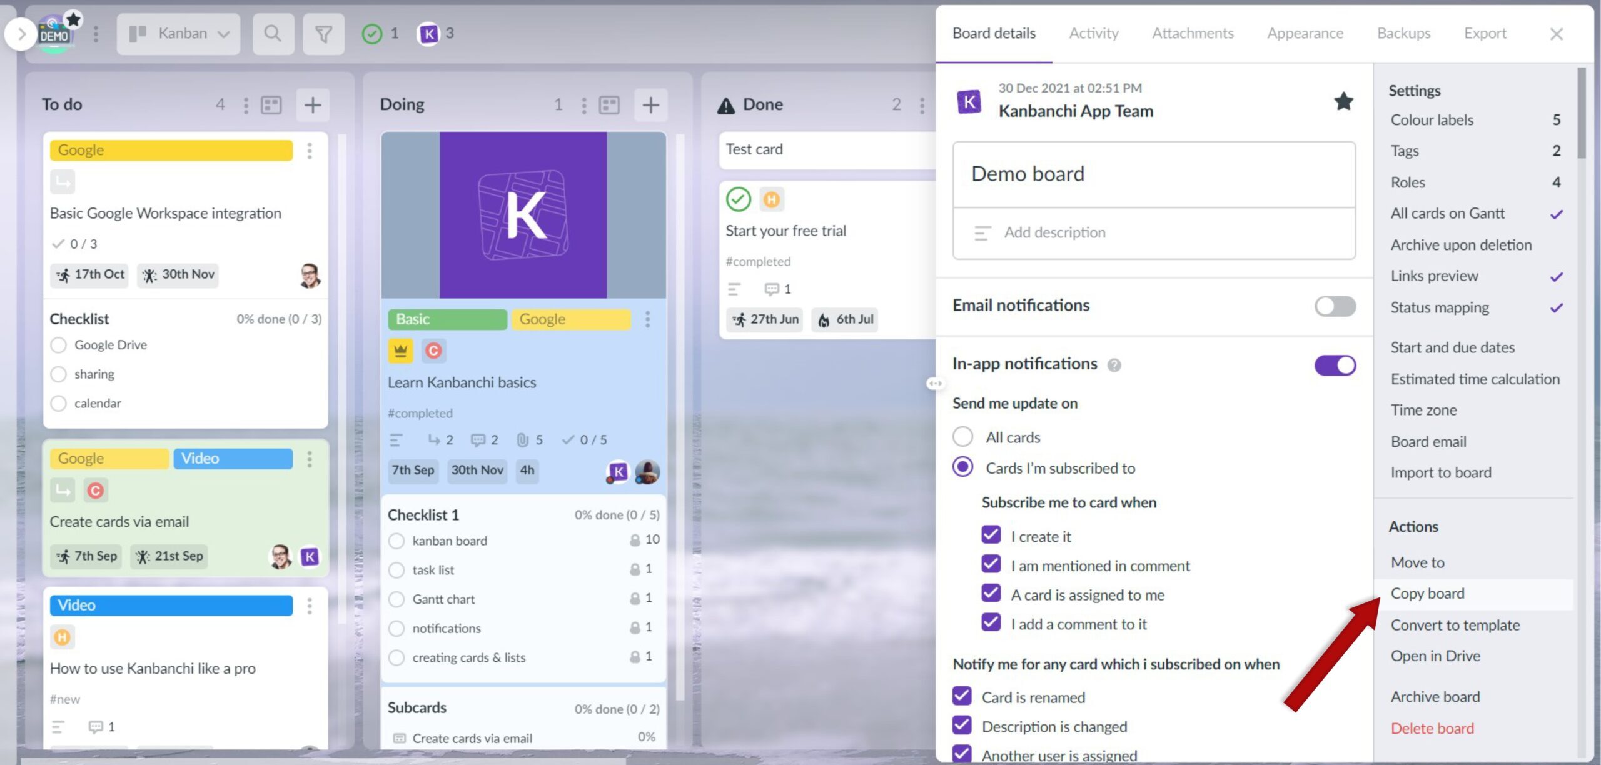Add a card to Doing list
Screen dimensions: 1601x765
(x=651, y=105)
